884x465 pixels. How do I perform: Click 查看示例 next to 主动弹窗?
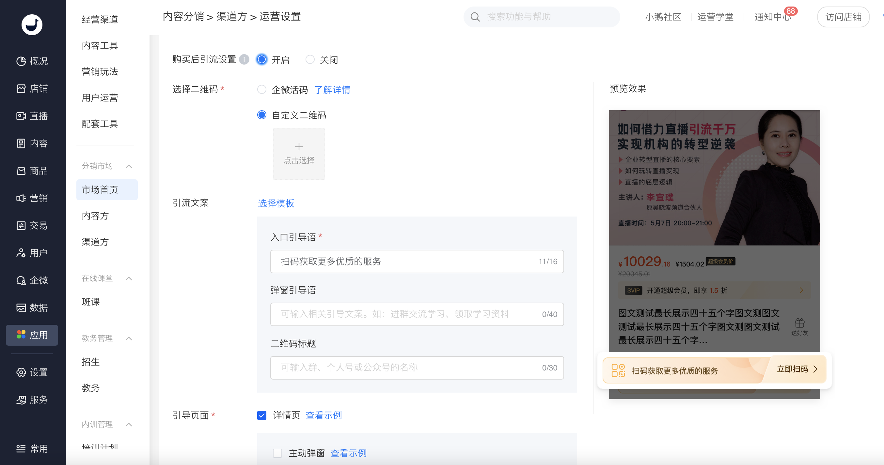(x=348, y=453)
